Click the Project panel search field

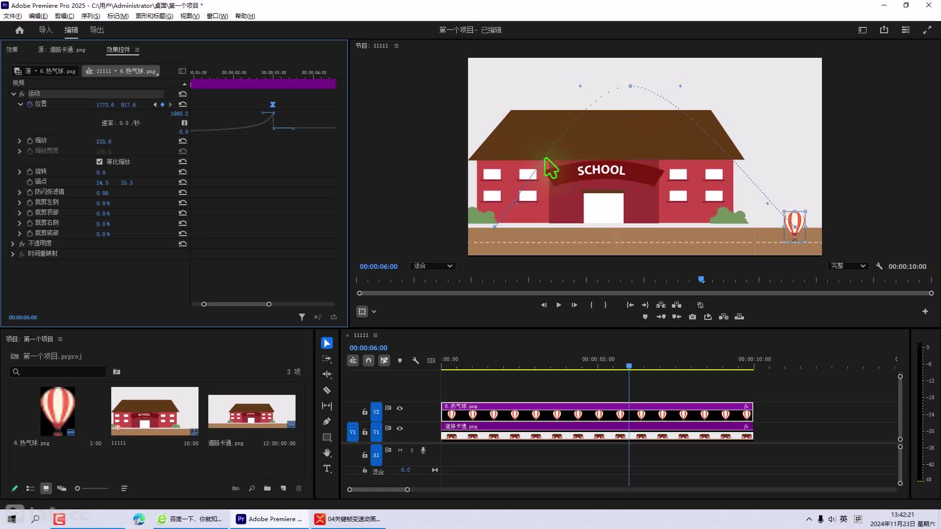pos(58,372)
